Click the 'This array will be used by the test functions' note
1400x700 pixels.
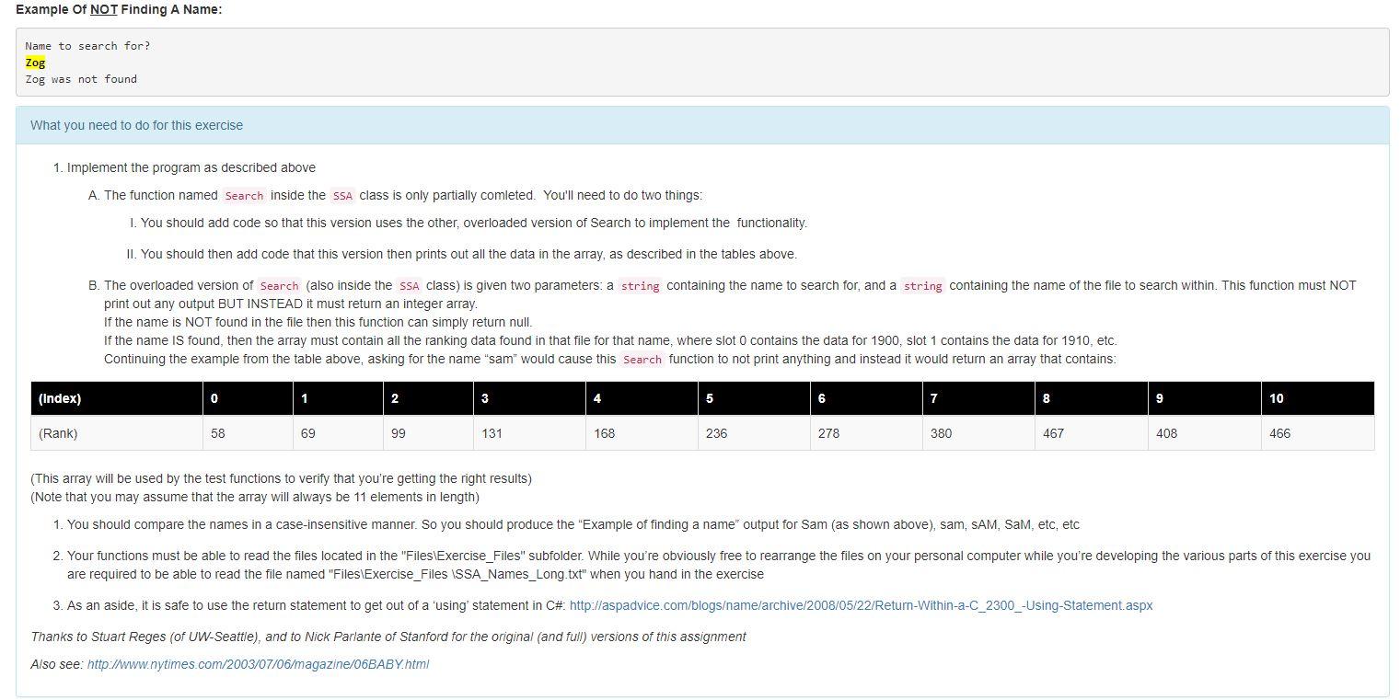(281, 478)
